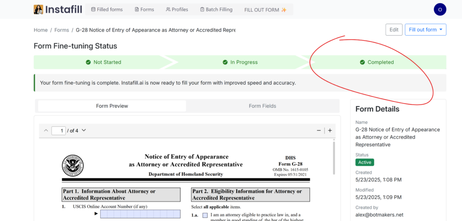Click the Part 1 section header
Image resolution: width=462 pixels, height=221 pixels.
tap(121, 194)
